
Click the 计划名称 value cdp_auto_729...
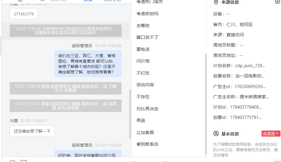click(250, 66)
